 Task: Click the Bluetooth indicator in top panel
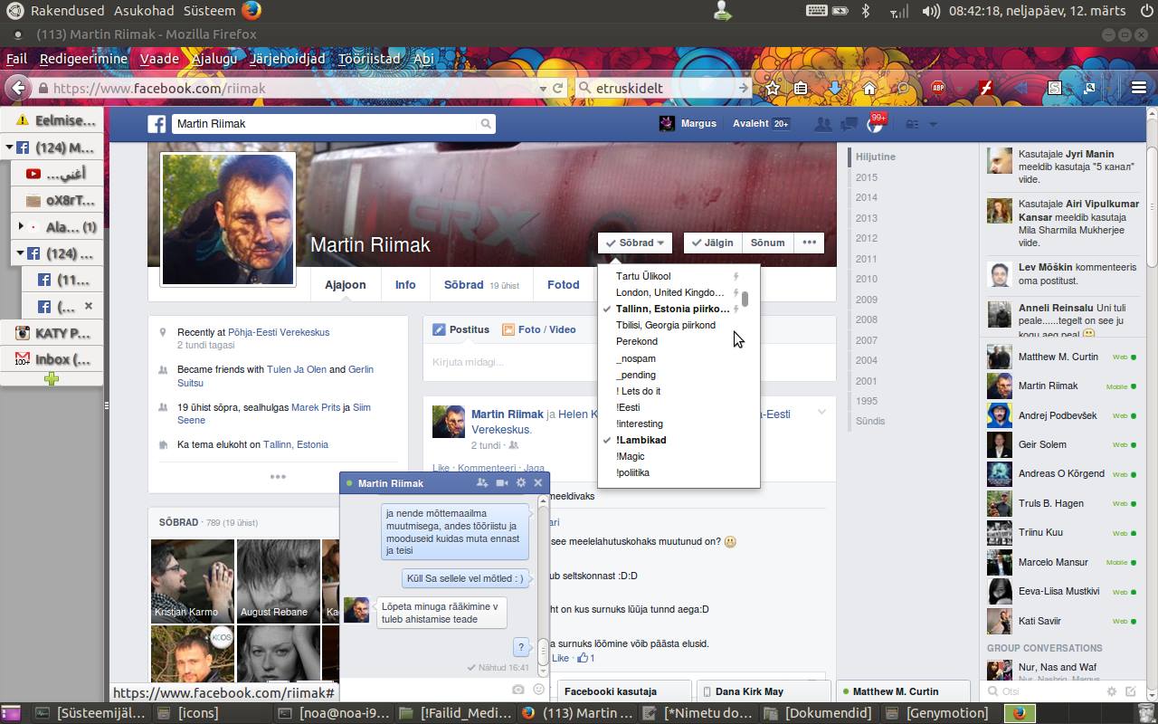pos(865,11)
